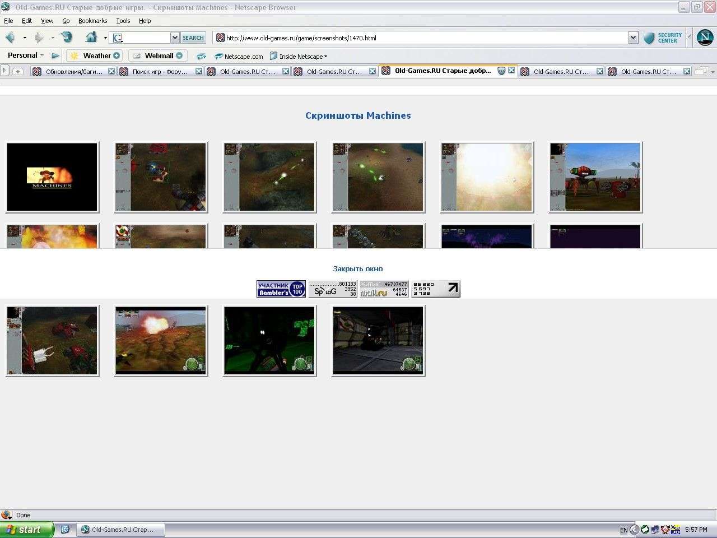Screen dimensions: 717x538
Task: Click the icon left of Netscape.com bookmark
Action: pyautogui.click(x=202, y=57)
